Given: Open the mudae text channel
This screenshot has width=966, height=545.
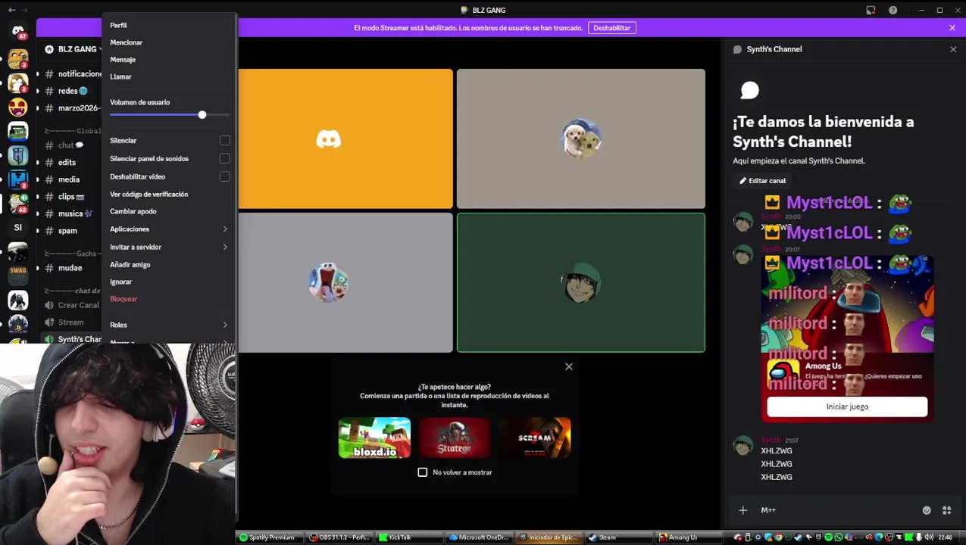Looking at the screenshot, I should coord(70,268).
